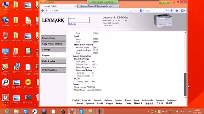Switch language to Suomi

tap(80, 104)
